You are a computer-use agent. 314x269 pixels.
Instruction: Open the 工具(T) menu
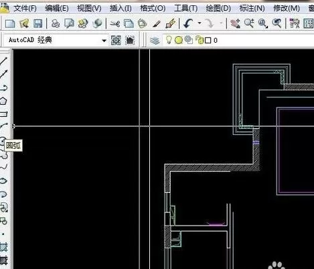coord(185,9)
